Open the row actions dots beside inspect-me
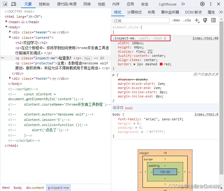This screenshot has height=191, width=224. pos(2,58)
